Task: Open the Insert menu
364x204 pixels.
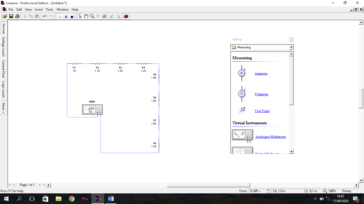Action: 39,10
